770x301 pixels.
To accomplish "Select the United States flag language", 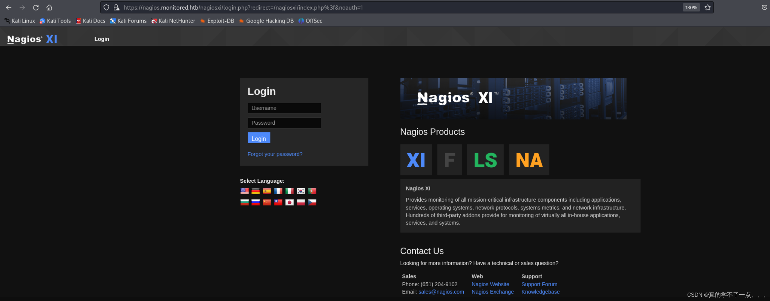I will 245,191.
